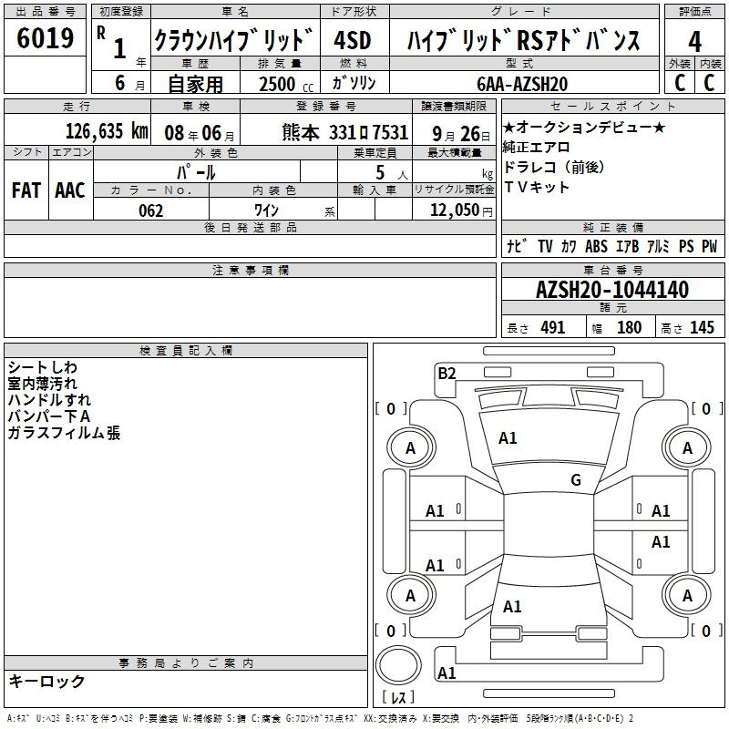Image resolution: width=729 pixels, height=729 pixels.
Task: Select the recycle deposit 12,050円
Action: click(x=461, y=210)
